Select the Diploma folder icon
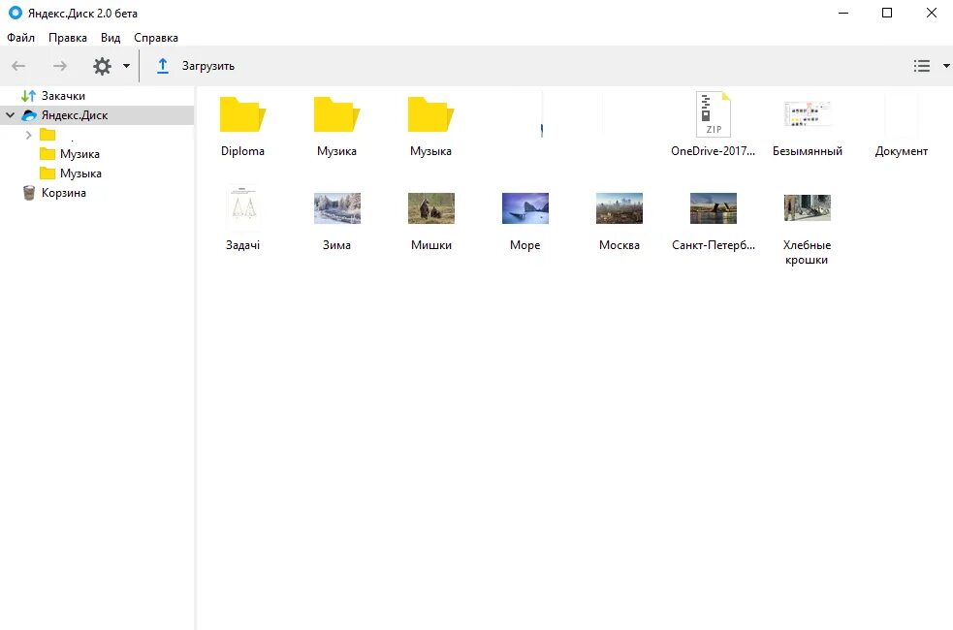This screenshot has width=953, height=630. (242, 114)
